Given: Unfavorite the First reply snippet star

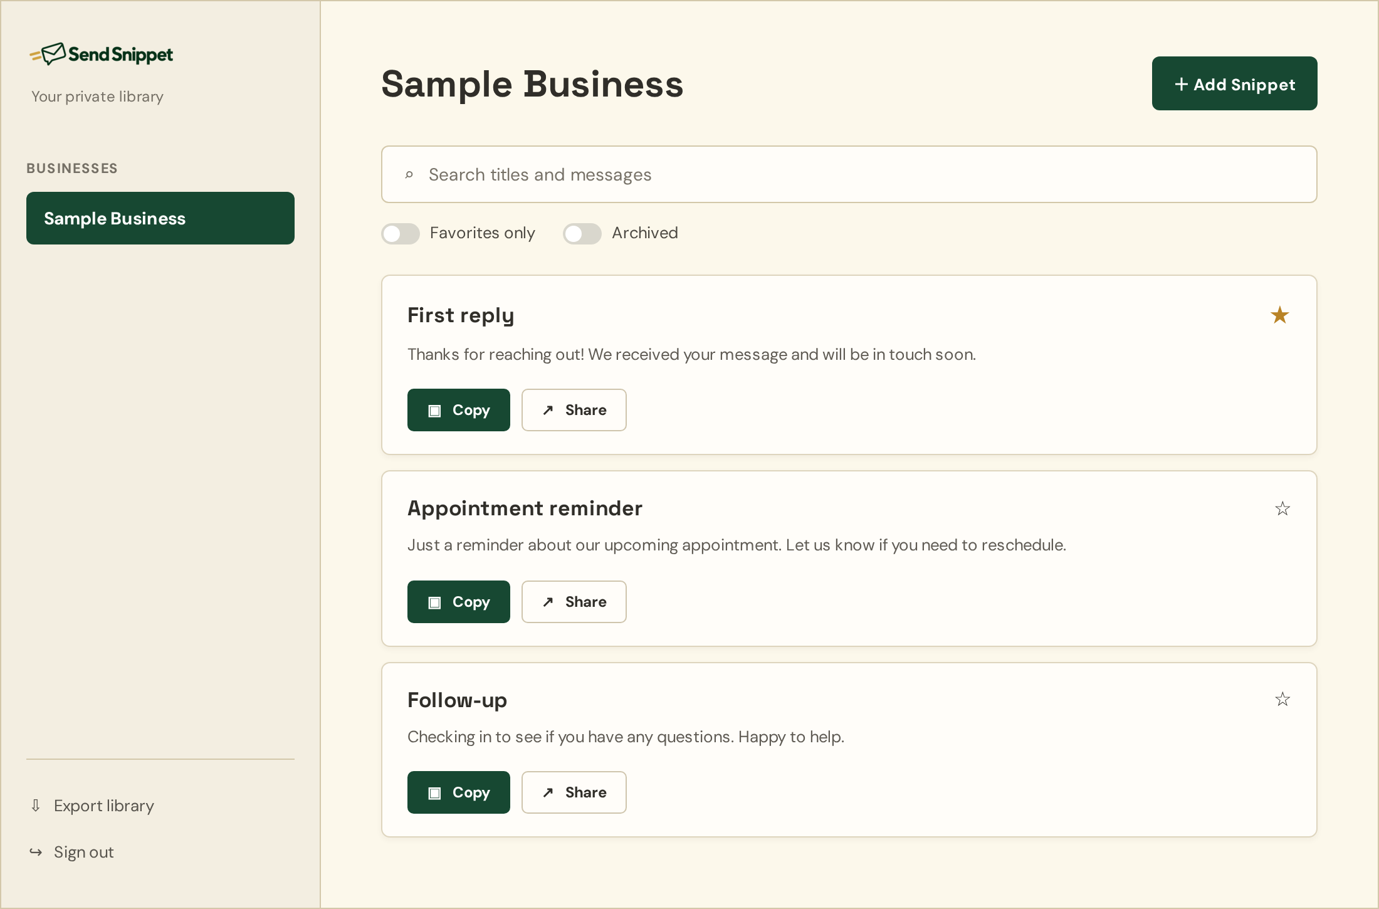Looking at the screenshot, I should tap(1279, 315).
